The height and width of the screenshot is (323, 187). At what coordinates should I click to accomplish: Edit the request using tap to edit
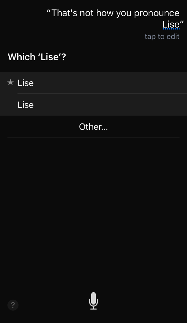162,37
